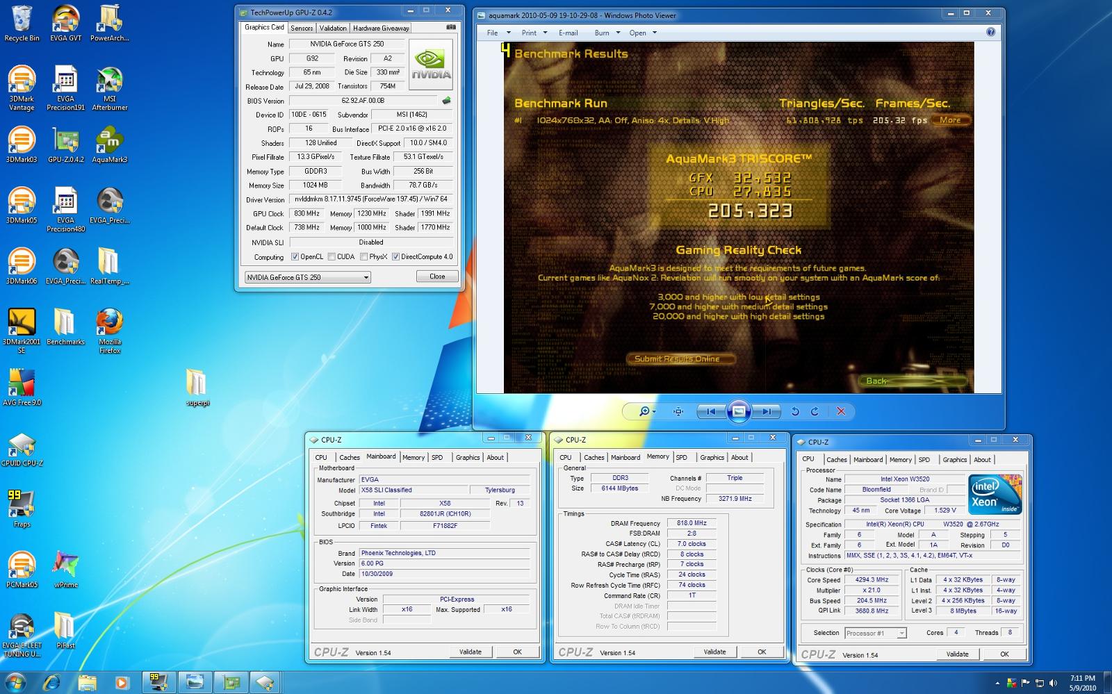This screenshot has height=694, width=1112.
Task: Launch the MSI Afterburner shortcut
Action: tap(109, 88)
